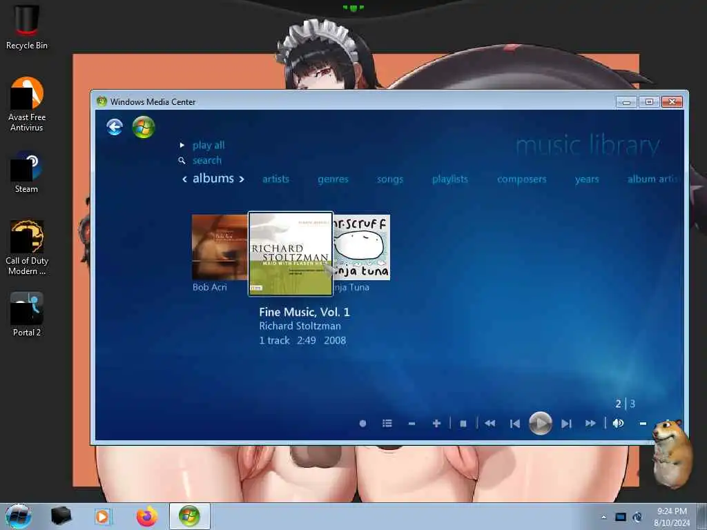
Task: Move to next category with right chevron
Action: point(242,179)
